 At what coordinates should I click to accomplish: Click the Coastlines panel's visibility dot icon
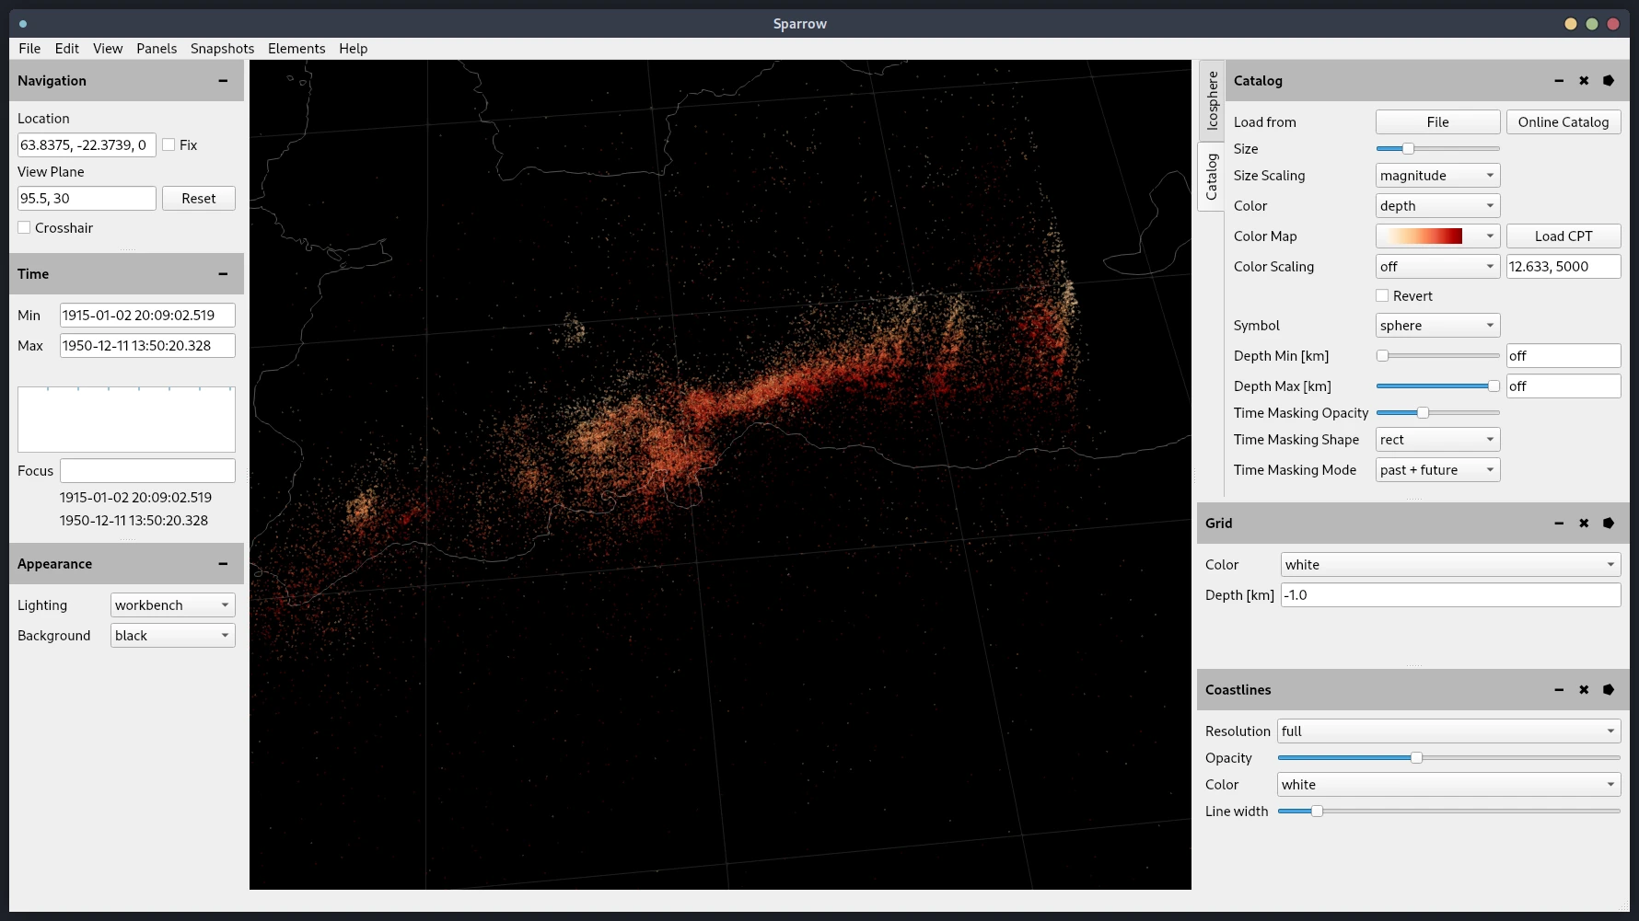tap(1609, 690)
